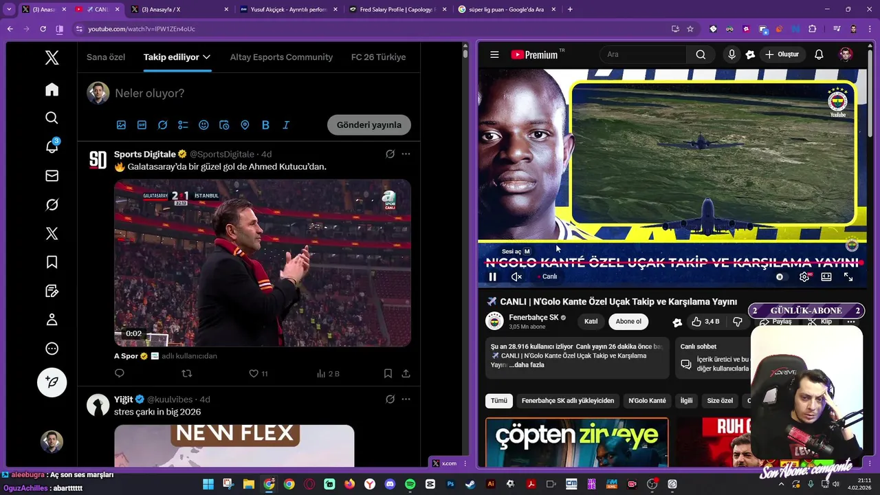This screenshot has width=880, height=495.
Task: Like the Kante video with 3,4 B
Action: pos(705,321)
